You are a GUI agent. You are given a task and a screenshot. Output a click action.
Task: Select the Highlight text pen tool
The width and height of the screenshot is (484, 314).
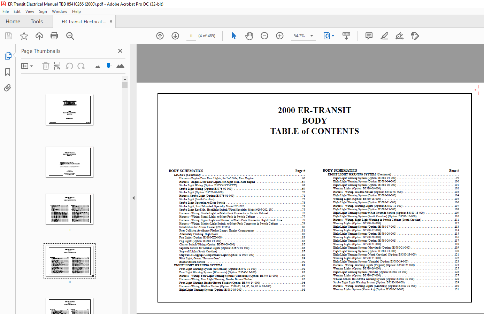pyautogui.click(x=384, y=36)
